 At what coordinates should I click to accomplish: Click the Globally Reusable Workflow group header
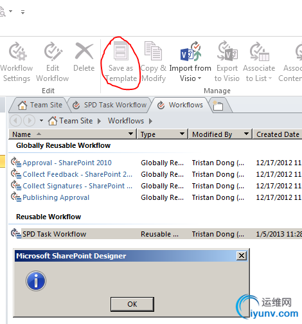pos(63,145)
